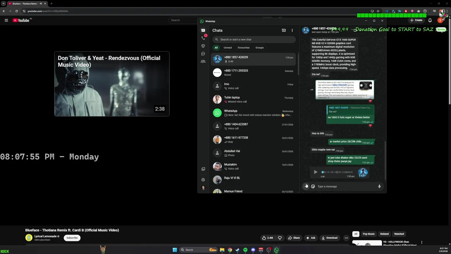Like the video with 2.4M likes
Screen dimensions: 451x254
point(267,238)
